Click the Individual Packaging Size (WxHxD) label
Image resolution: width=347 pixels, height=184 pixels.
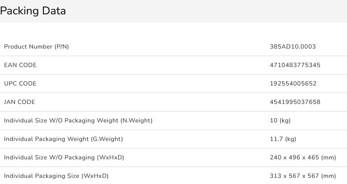tap(56, 176)
